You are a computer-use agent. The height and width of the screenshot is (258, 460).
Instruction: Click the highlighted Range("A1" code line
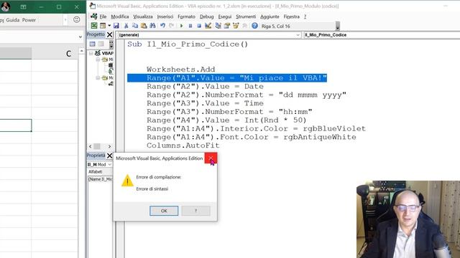point(227,78)
